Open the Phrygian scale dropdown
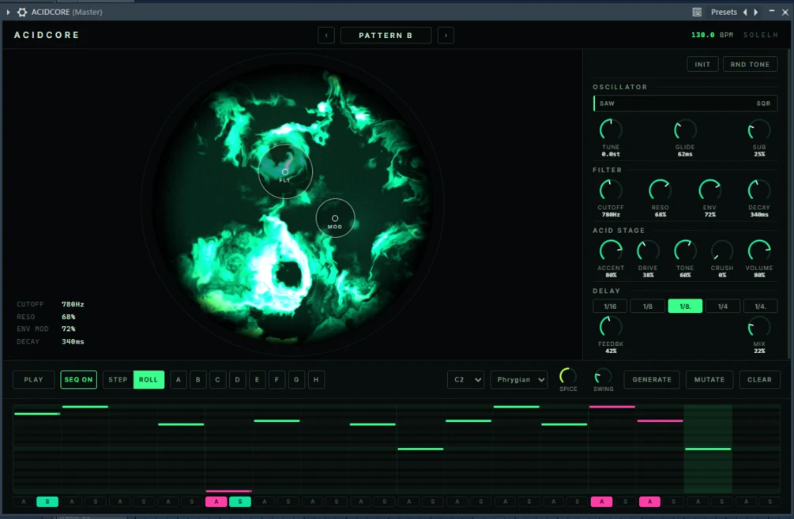This screenshot has width=794, height=519. 519,380
